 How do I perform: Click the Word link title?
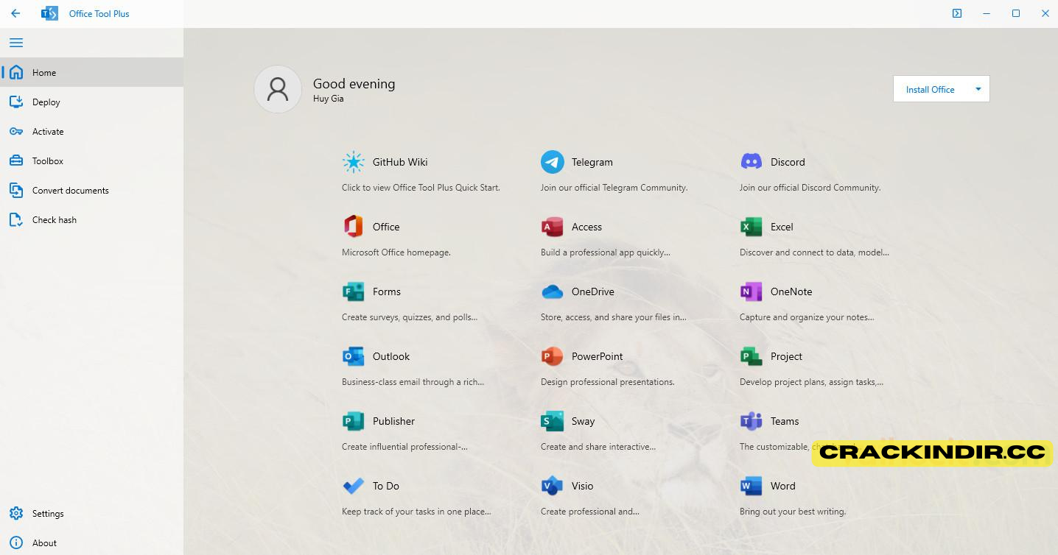point(783,486)
